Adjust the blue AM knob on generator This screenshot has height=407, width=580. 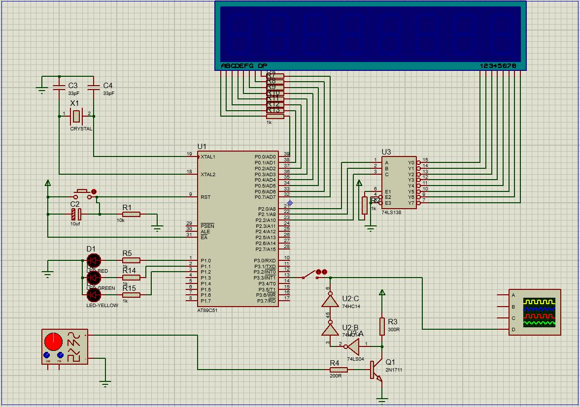pyautogui.click(x=47, y=355)
